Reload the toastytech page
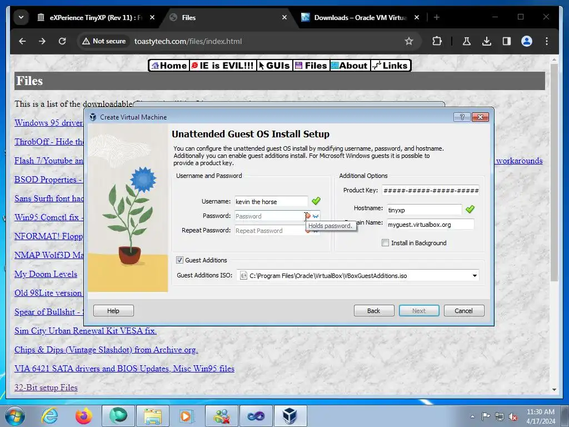The height and width of the screenshot is (427, 569). 62,41
